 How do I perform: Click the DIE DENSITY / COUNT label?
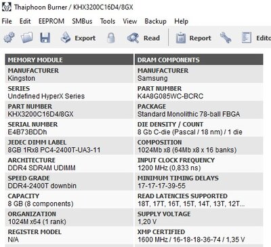(x=170, y=124)
